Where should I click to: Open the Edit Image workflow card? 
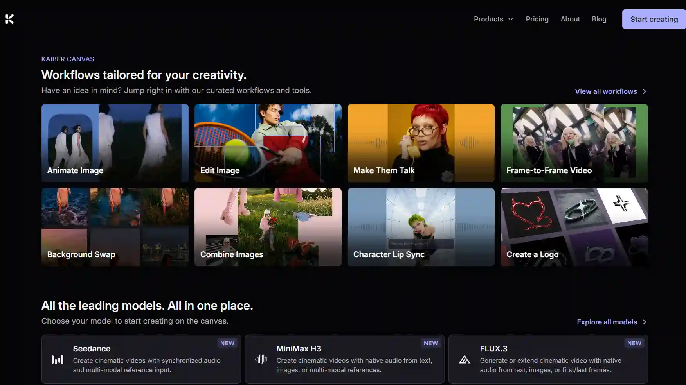pyautogui.click(x=268, y=143)
